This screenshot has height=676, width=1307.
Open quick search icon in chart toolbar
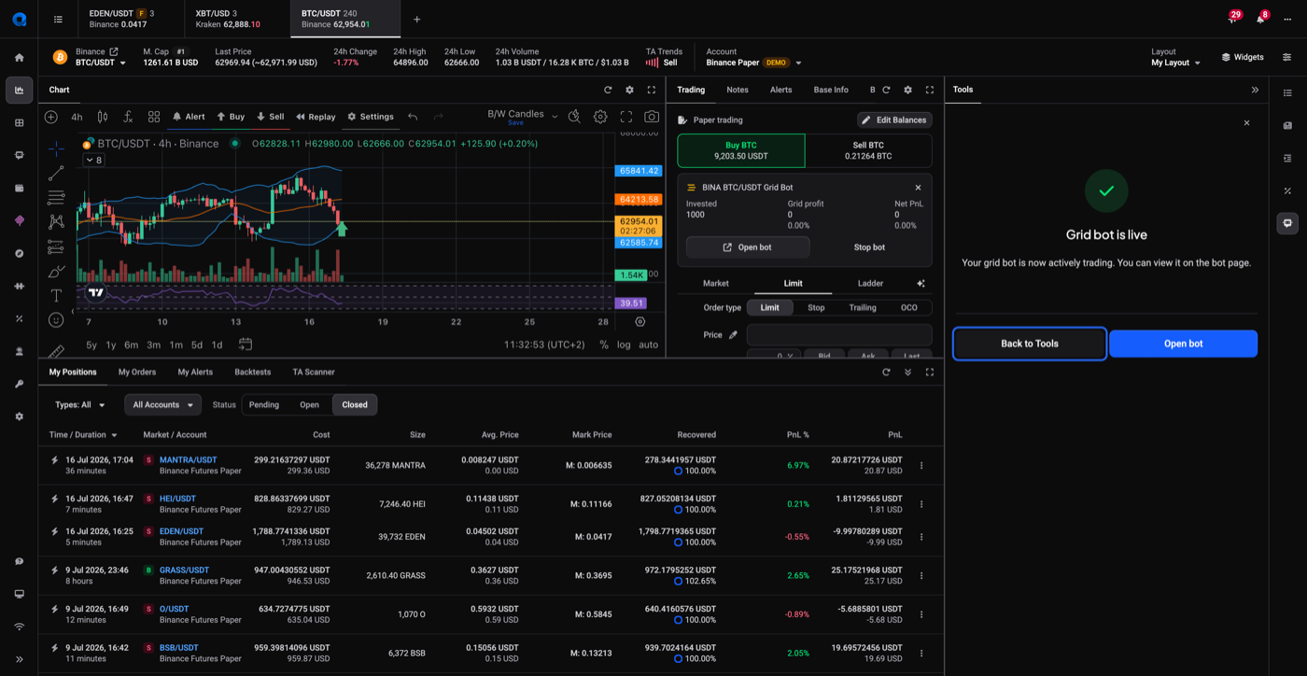(574, 117)
